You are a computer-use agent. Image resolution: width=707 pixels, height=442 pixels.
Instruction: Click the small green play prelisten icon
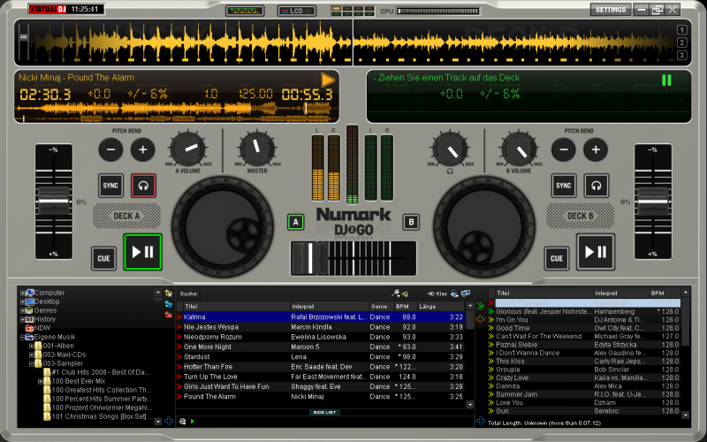pos(193,422)
